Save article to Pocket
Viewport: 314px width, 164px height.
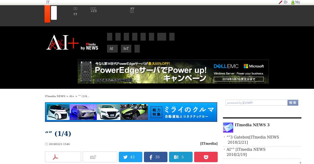[206, 157]
